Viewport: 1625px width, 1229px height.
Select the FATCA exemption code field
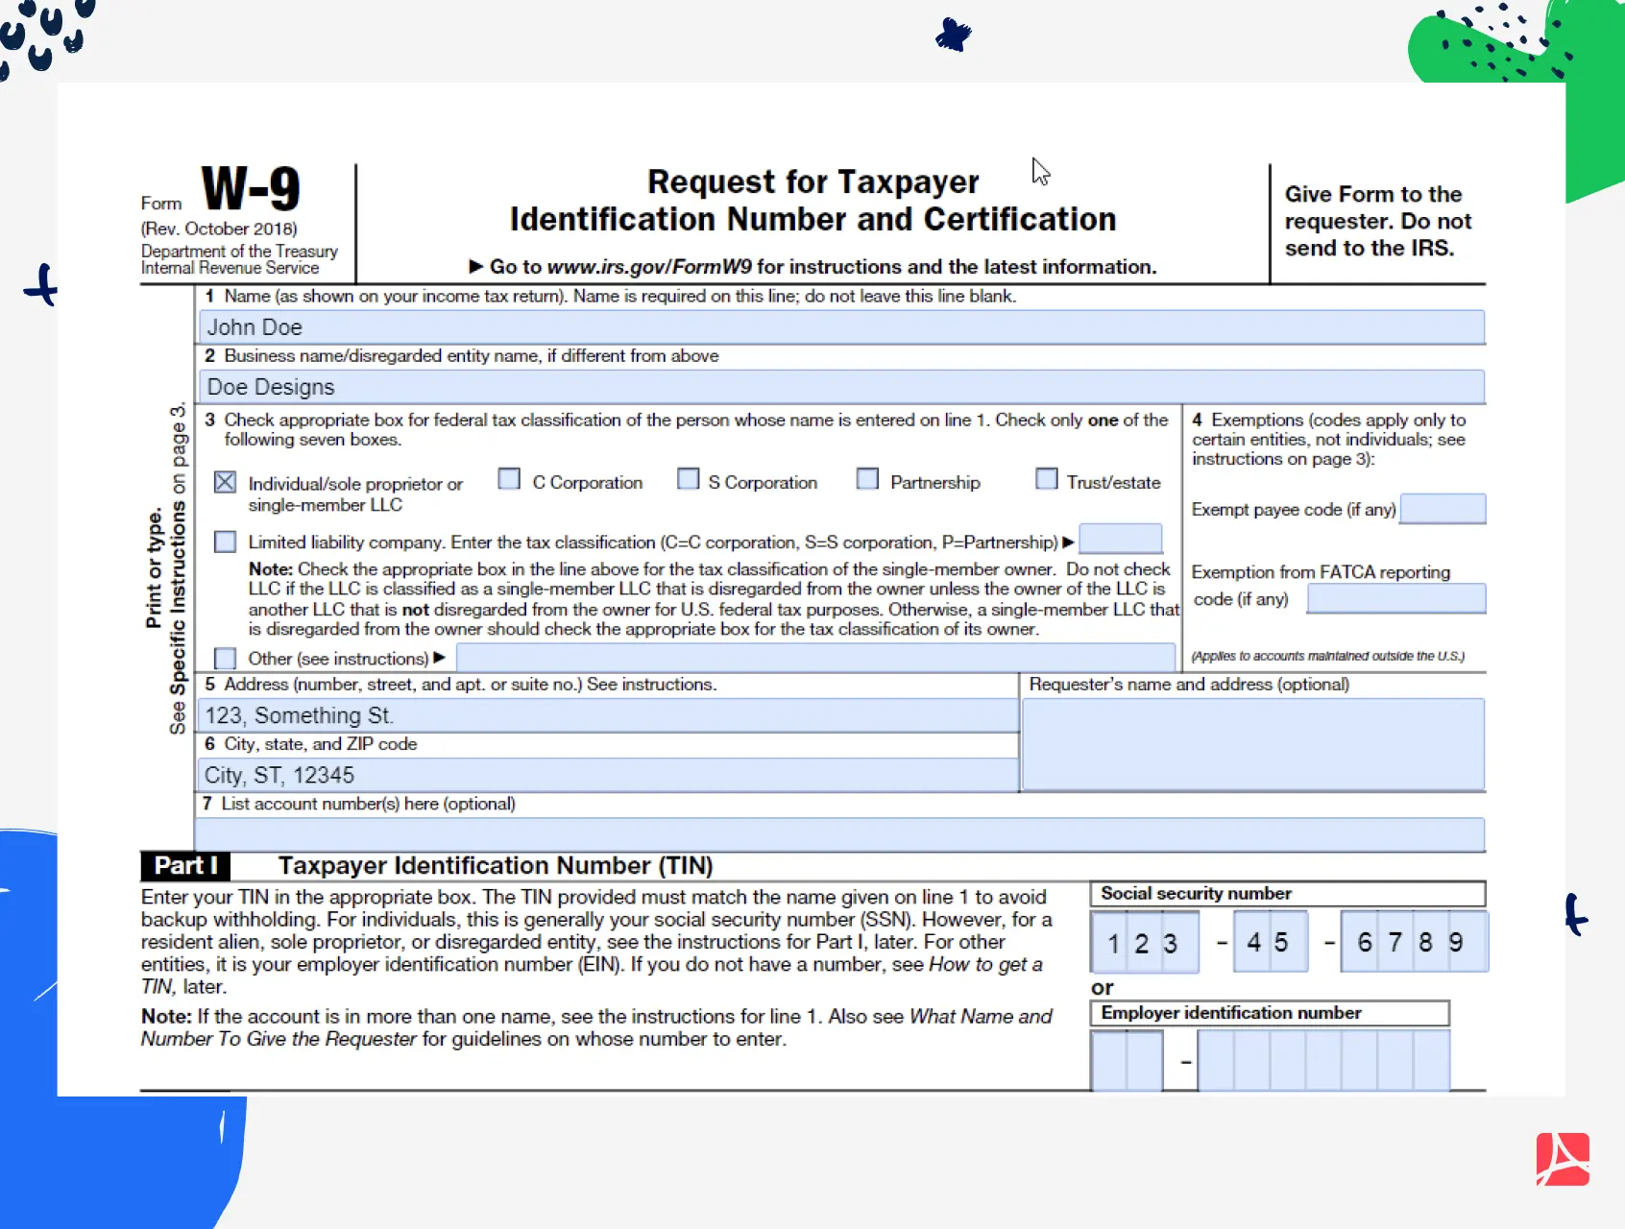click(1395, 597)
